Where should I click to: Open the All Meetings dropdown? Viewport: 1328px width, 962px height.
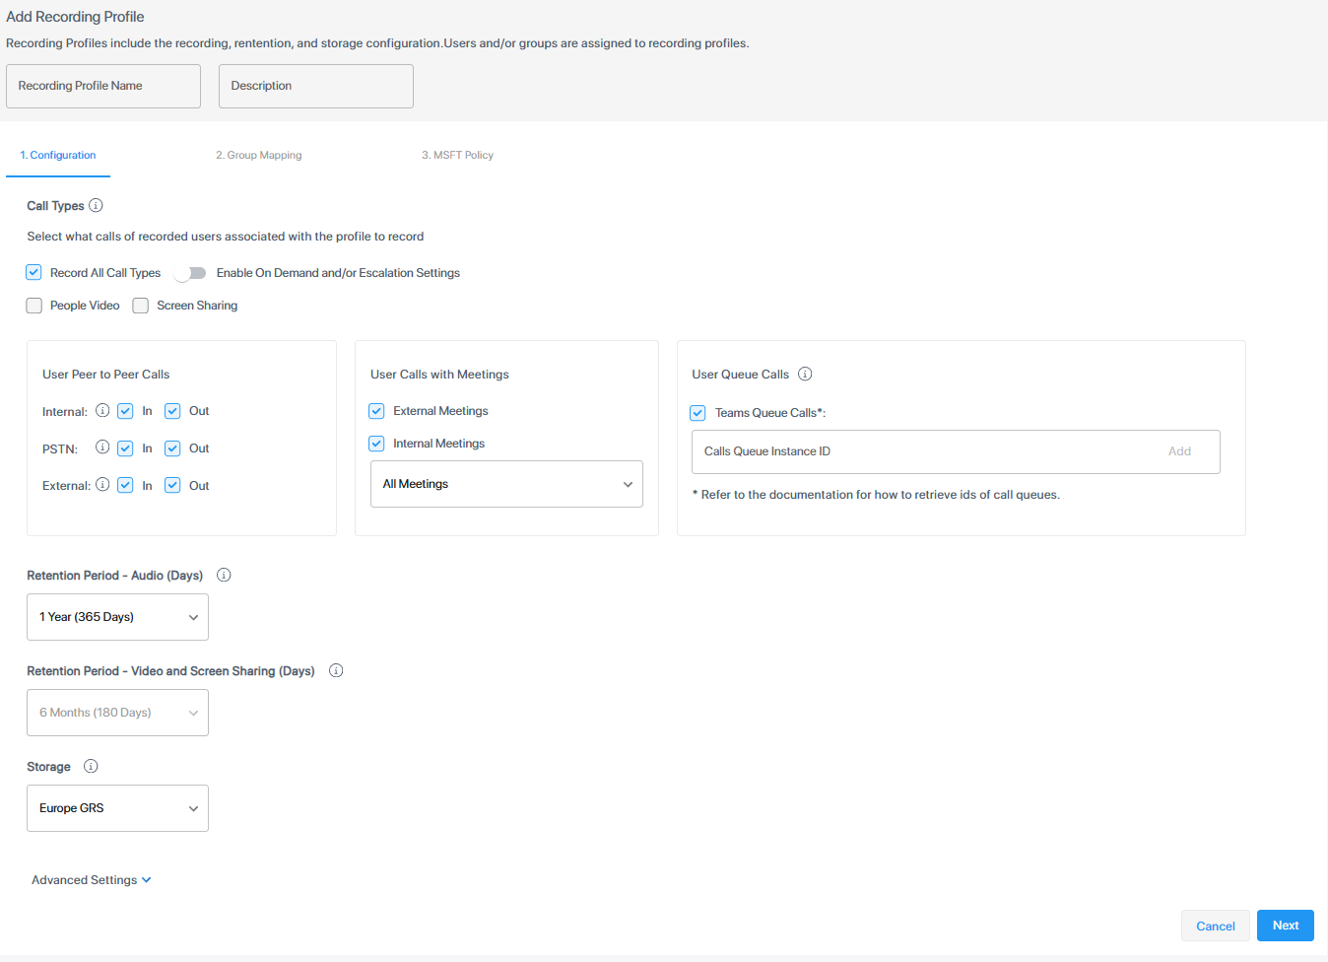click(x=506, y=484)
